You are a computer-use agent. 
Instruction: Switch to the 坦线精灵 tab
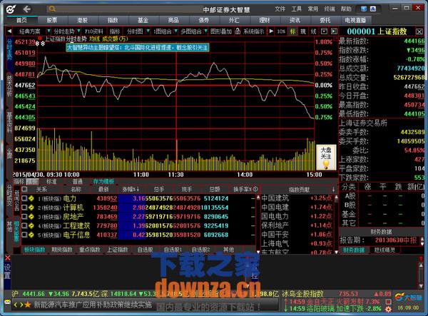[384, 250]
